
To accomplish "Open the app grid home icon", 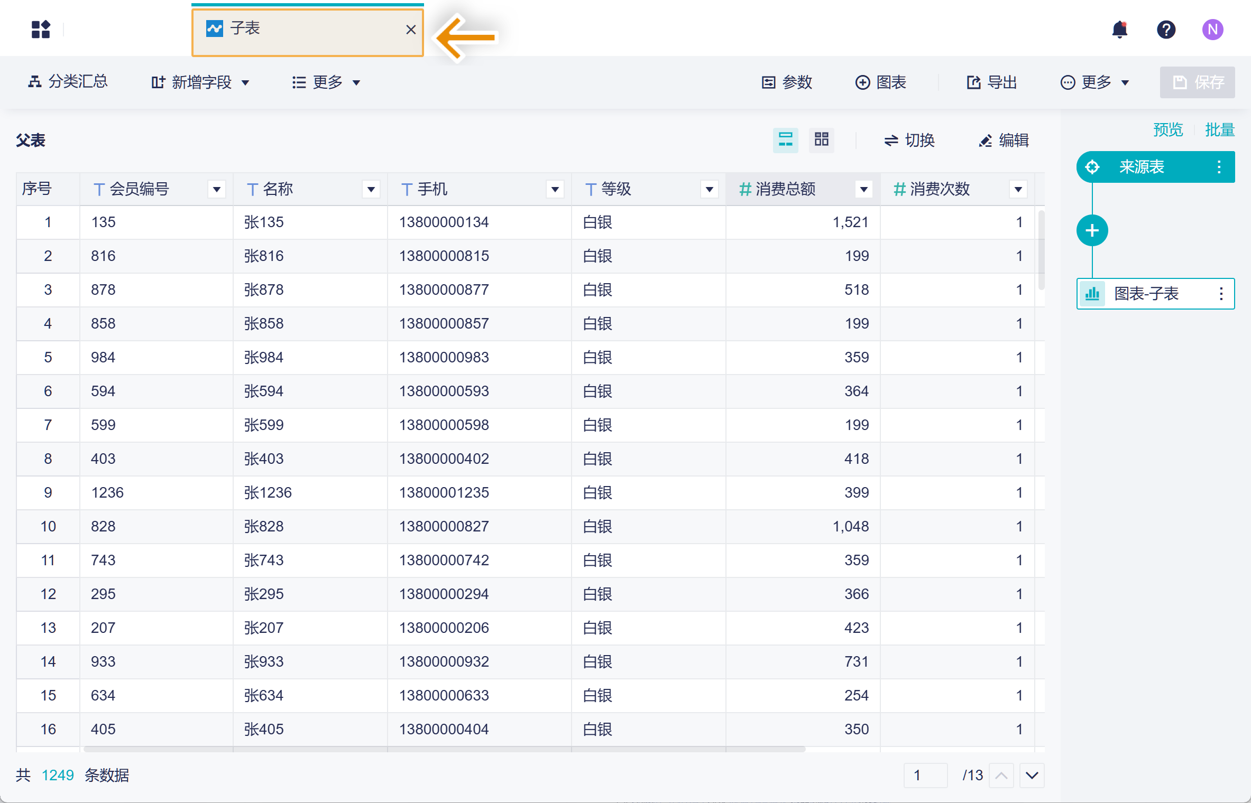I will (x=41, y=30).
